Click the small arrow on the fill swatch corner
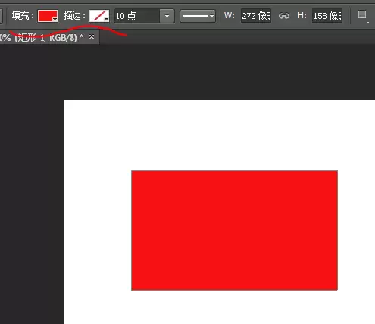This screenshot has width=375, height=324. coord(55,20)
